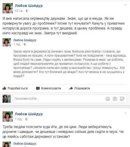Click globe privacy icon on second post
Image resolution: width=130 pixels, height=147 pixels.
point(27,119)
